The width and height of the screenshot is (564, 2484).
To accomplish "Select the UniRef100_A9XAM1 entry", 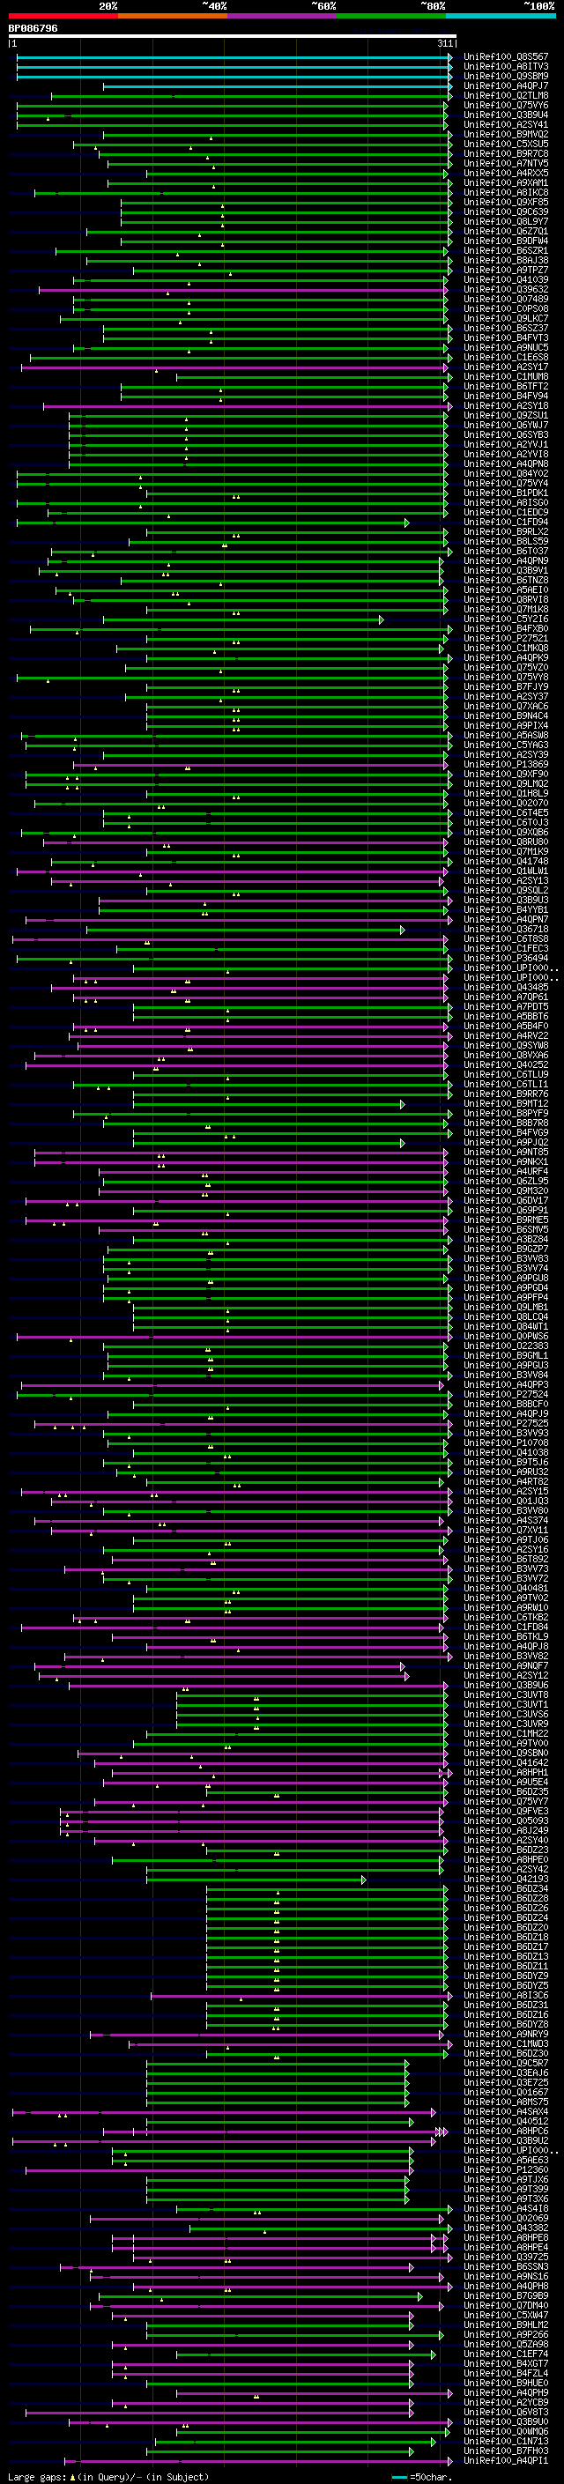I will click(505, 182).
